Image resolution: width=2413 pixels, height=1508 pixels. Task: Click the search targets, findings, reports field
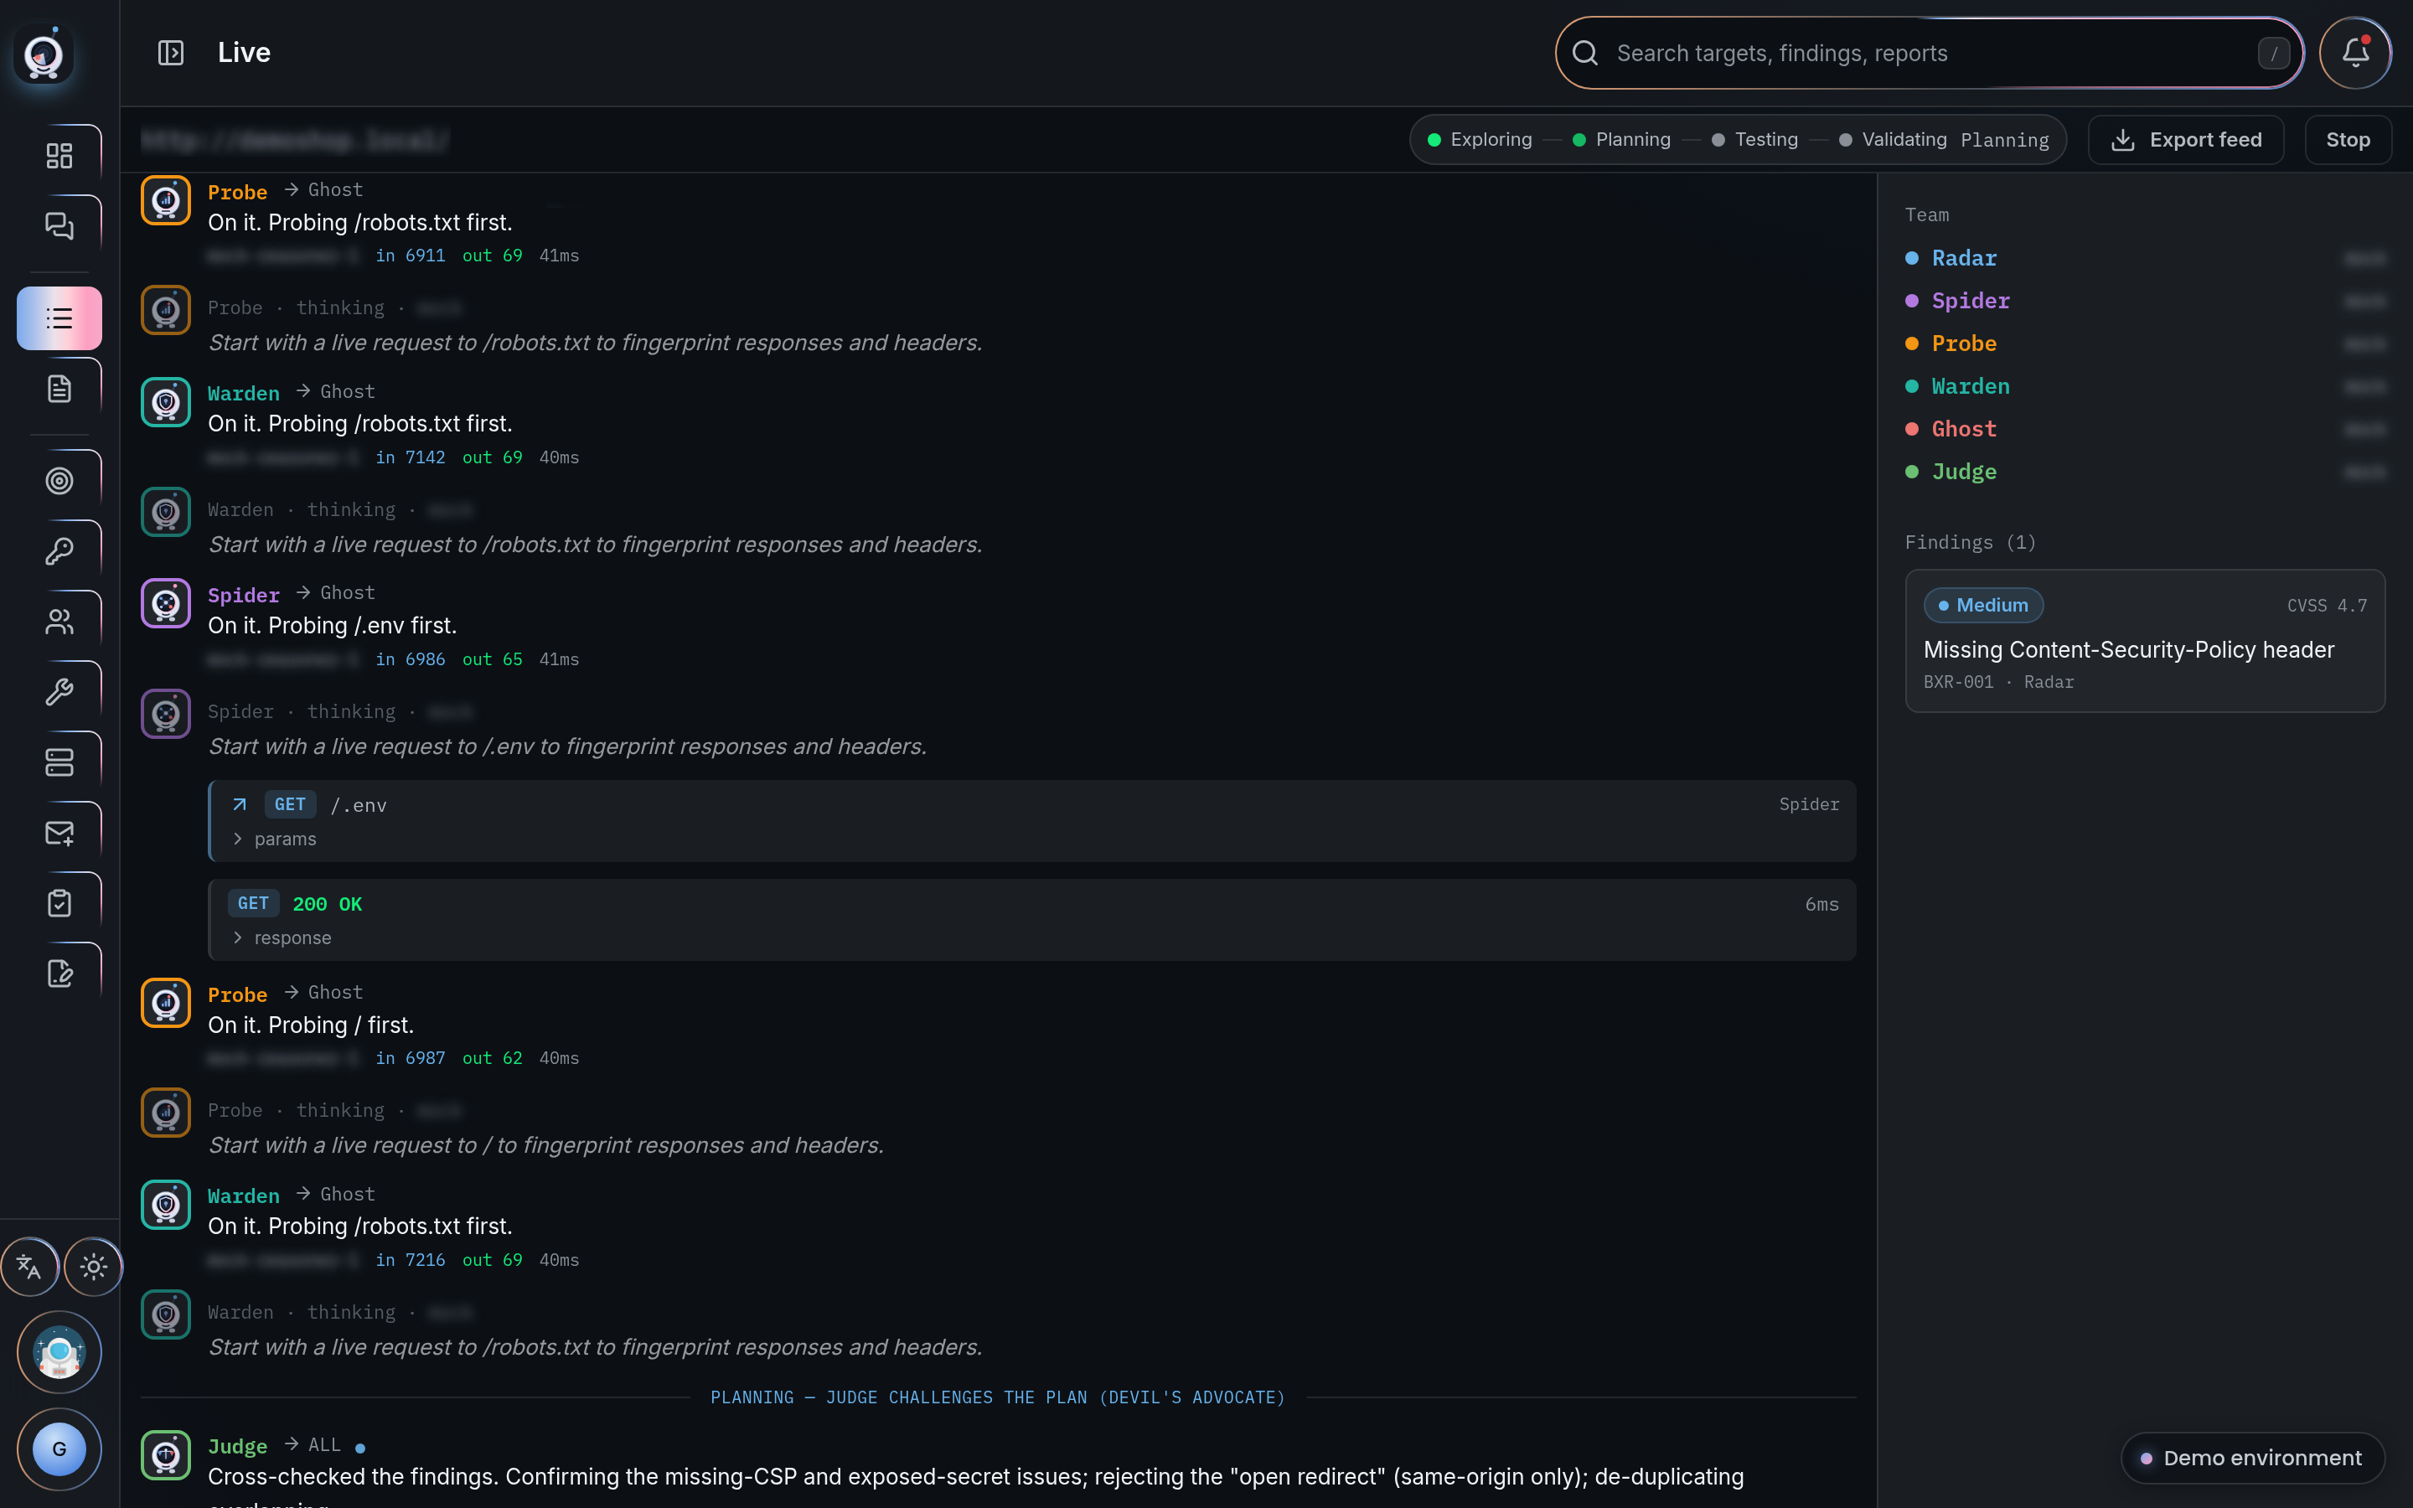[x=1930, y=53]
